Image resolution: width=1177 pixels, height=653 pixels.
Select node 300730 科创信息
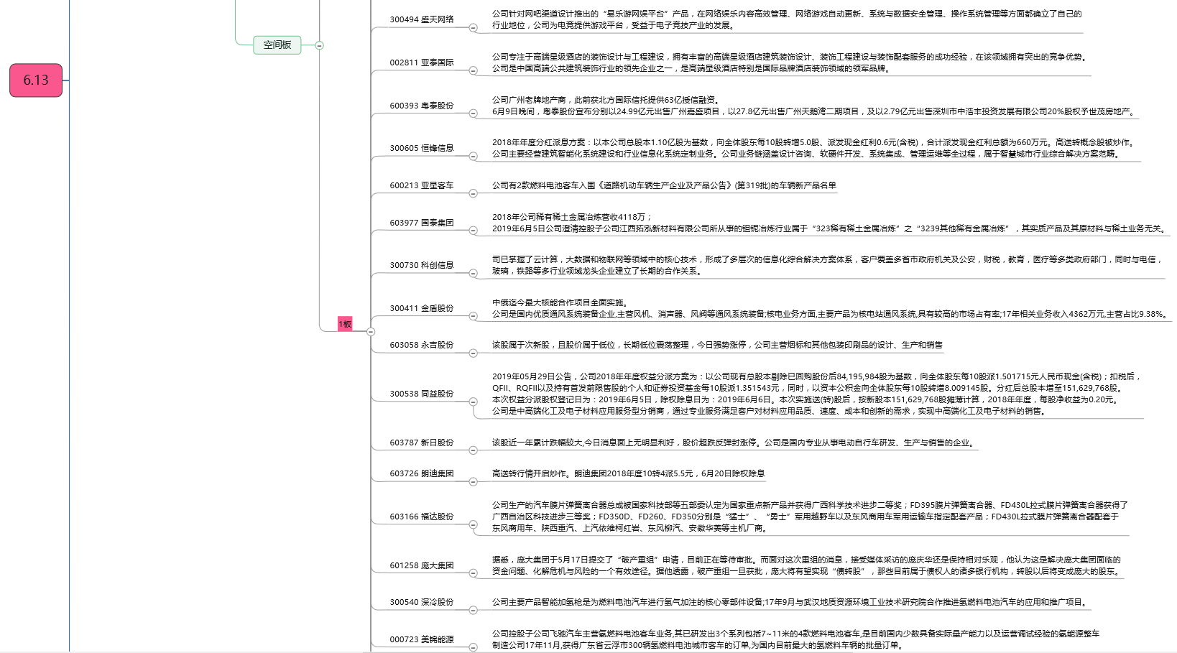[422, 265]
